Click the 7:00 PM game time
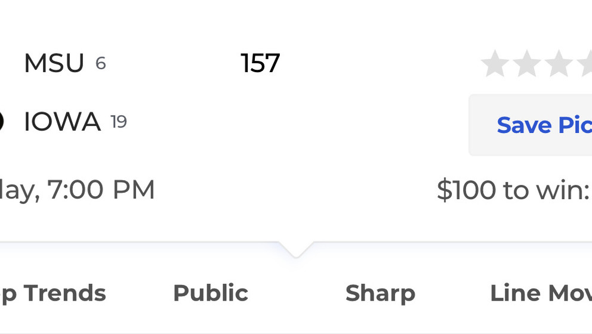The image size is (592, 334). click(x=101, y=190)
